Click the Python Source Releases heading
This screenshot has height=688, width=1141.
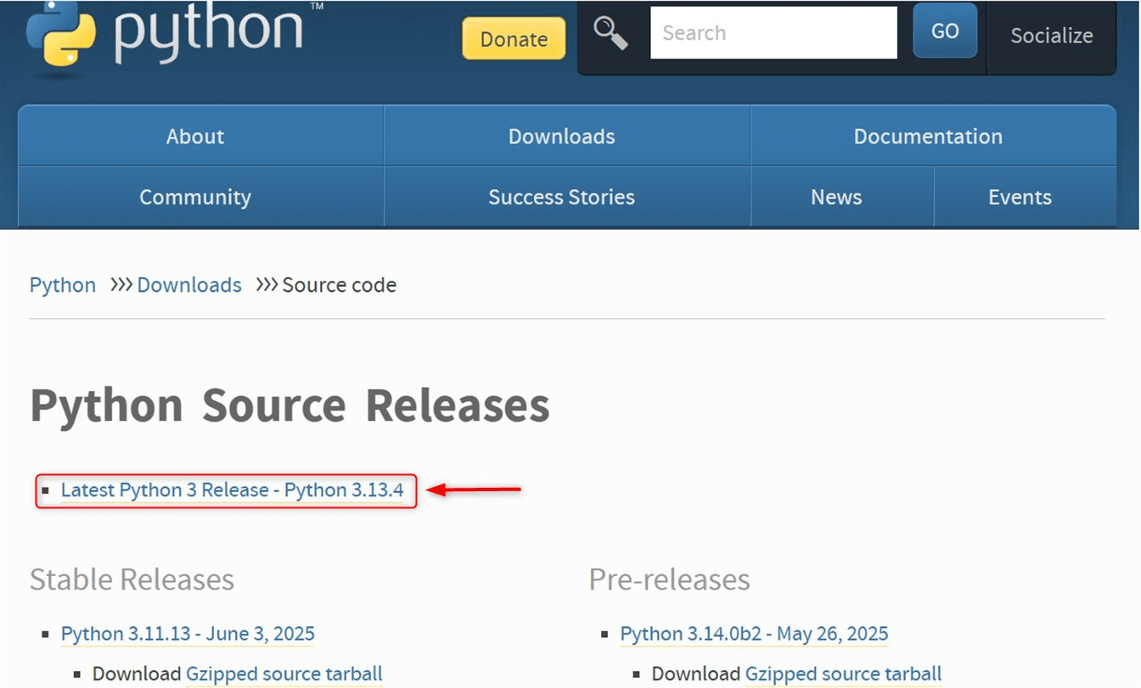click(289, 406)
